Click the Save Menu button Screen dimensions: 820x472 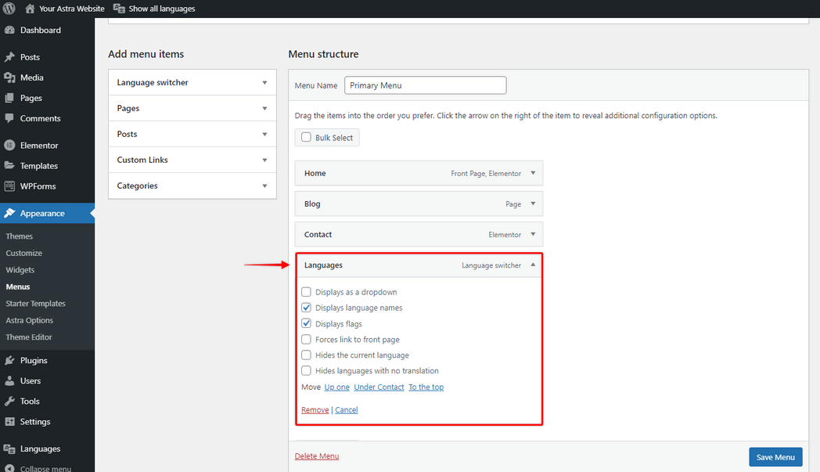pos(775,456)
